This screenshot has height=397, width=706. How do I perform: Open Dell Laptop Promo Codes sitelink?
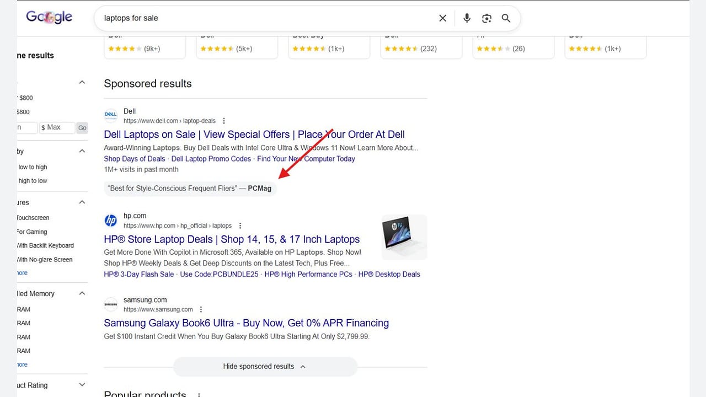click(x=211, y=159)
